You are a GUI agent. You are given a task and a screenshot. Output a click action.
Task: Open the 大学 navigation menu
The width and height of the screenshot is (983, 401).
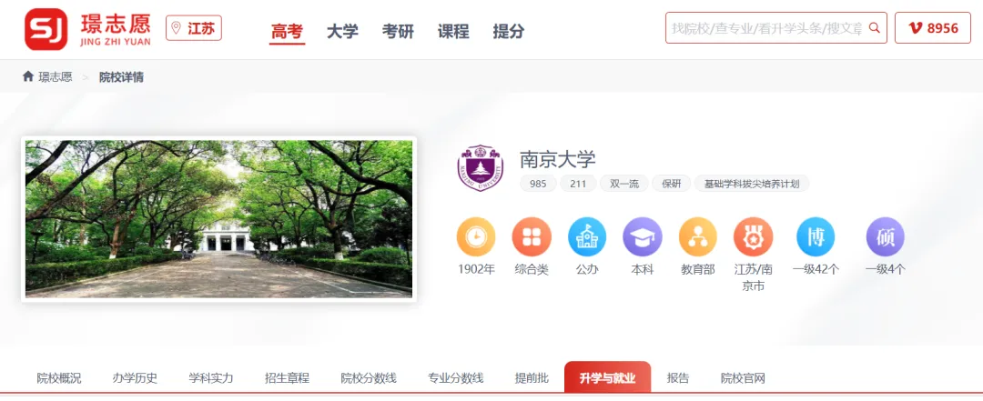(x=342, y=31)
